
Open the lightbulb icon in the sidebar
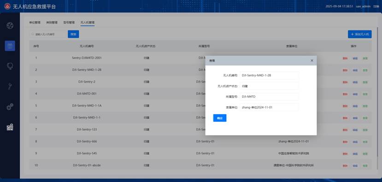tap(10, 66)
